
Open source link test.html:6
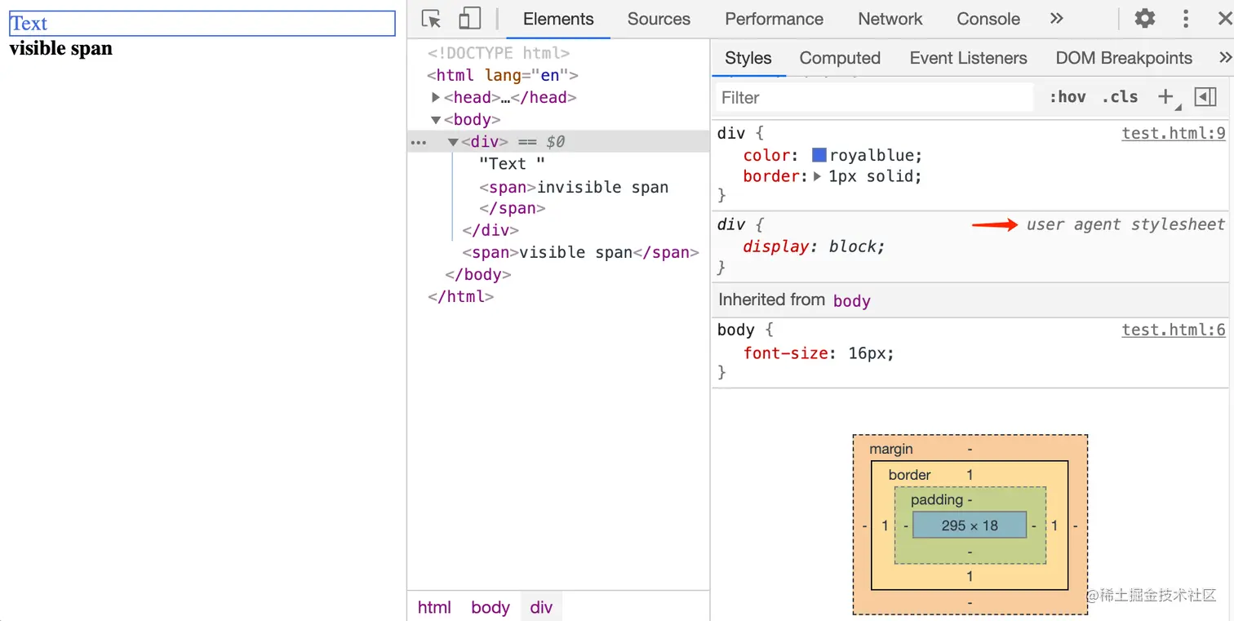(1174, 330)
